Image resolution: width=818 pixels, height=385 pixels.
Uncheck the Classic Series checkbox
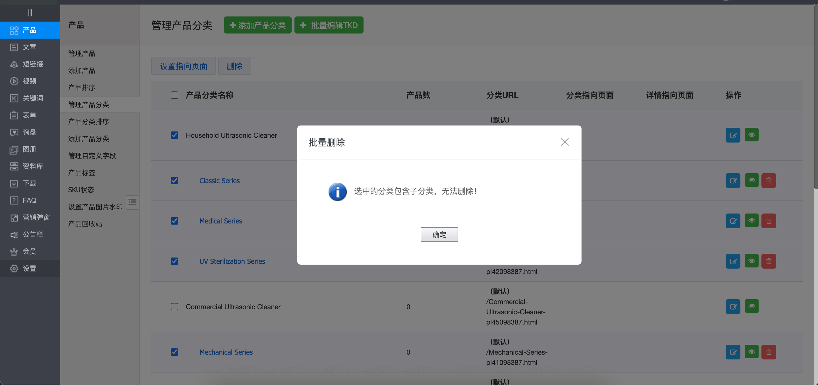[x=174, y=181]
